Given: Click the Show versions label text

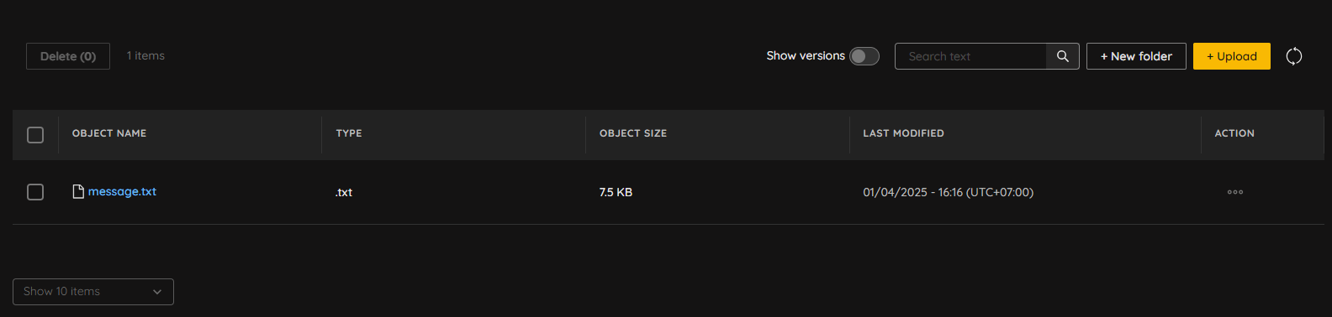Looking at the screenshot, I should tap(806, 55).
